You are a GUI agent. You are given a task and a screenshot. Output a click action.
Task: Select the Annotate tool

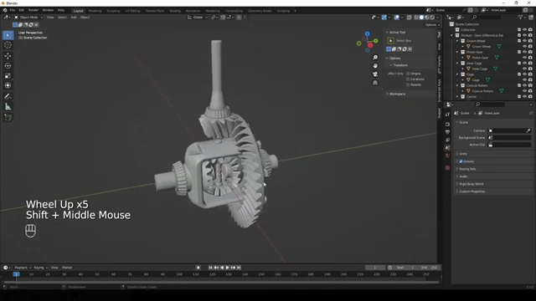point(8,97)
